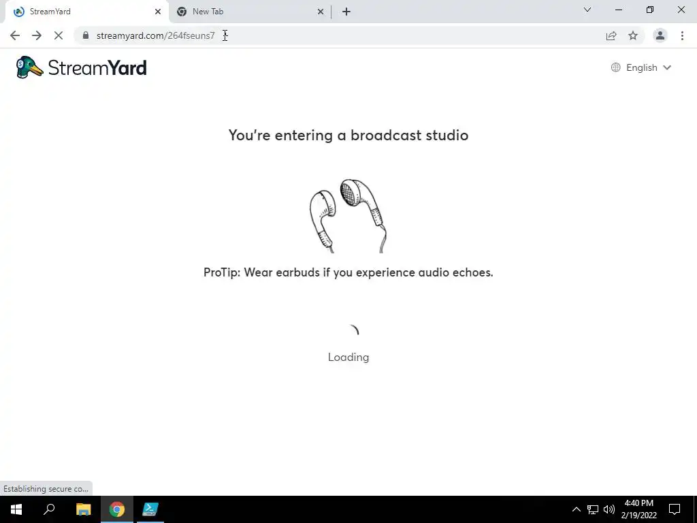Close the Chrome window

681,10
